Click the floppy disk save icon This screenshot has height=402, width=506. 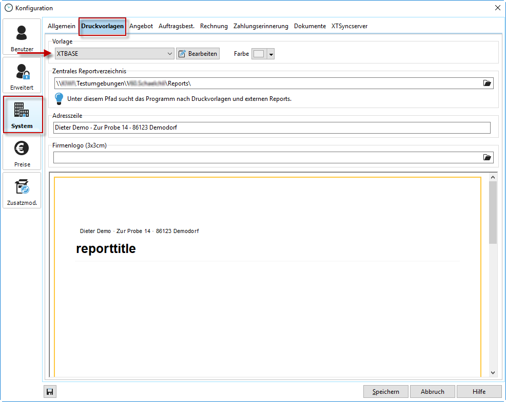(x=50, y=392)
